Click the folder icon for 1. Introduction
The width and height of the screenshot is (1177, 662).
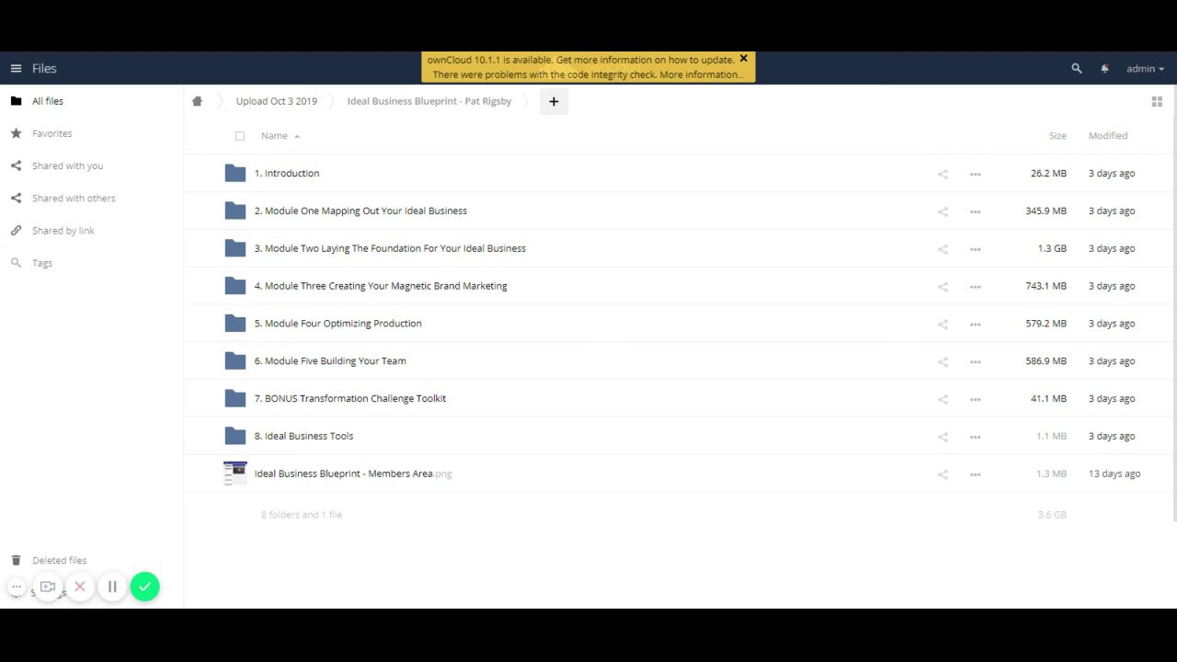(x=235, y=173)
